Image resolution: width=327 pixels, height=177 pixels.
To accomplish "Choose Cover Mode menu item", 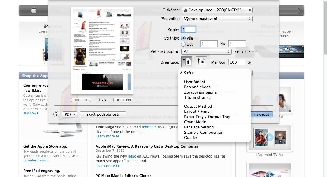I will click(x=215, y=122).
